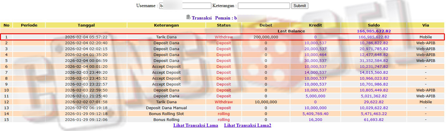Click the Keterangan column header

(x=166, y=25)
